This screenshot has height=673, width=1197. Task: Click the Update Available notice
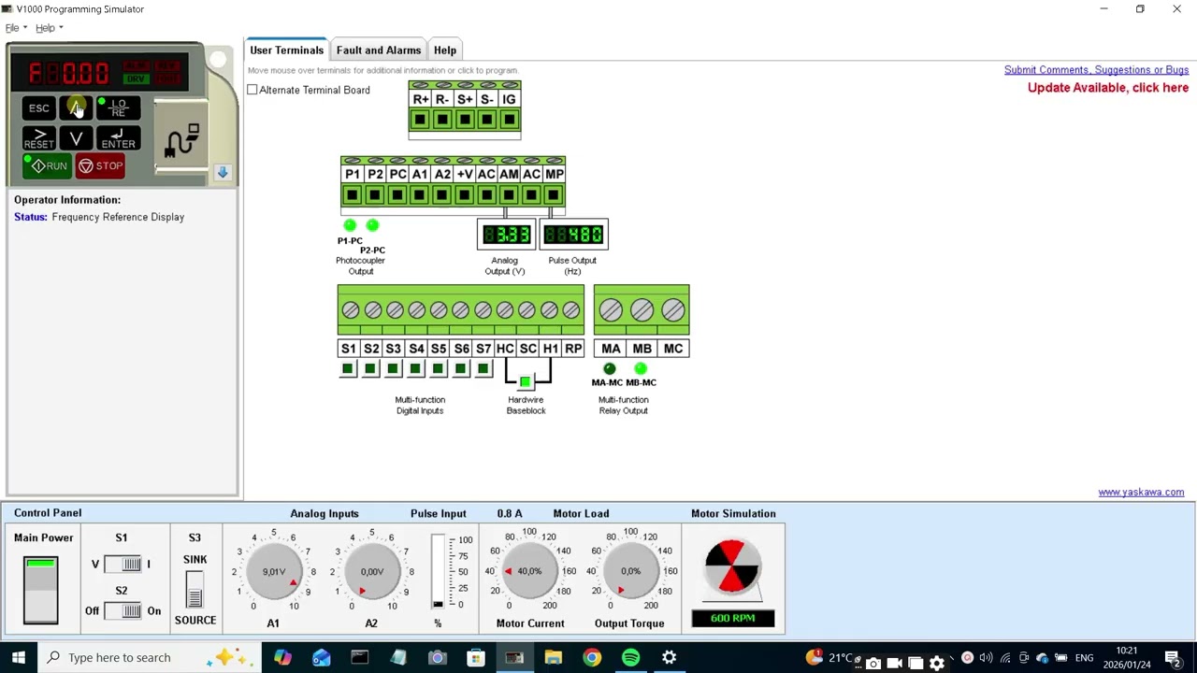click(x=1108, y=88)
